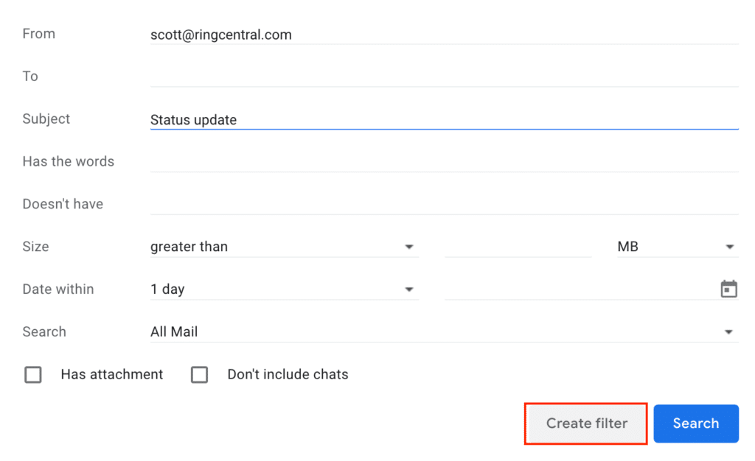Enable the Has attachment checkbox
755x461 pixels.
33,375
